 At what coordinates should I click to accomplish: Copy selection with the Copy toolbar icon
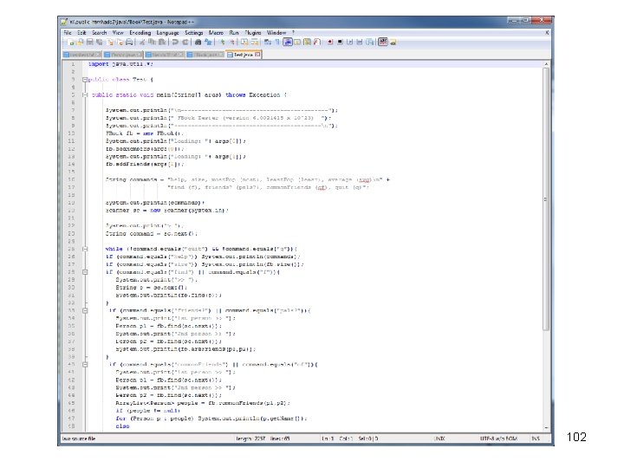coord(153,42)
